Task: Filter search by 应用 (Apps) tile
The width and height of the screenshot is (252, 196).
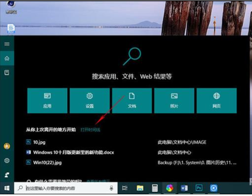Action: coord(47,100)
